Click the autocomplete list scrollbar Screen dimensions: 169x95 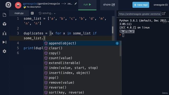pyautogui.click(x=120, y=49)
